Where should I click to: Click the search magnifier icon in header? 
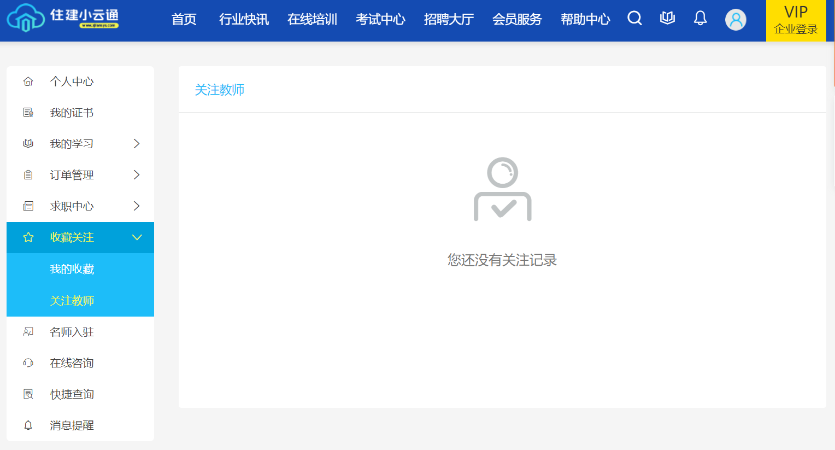pos(634,19)
